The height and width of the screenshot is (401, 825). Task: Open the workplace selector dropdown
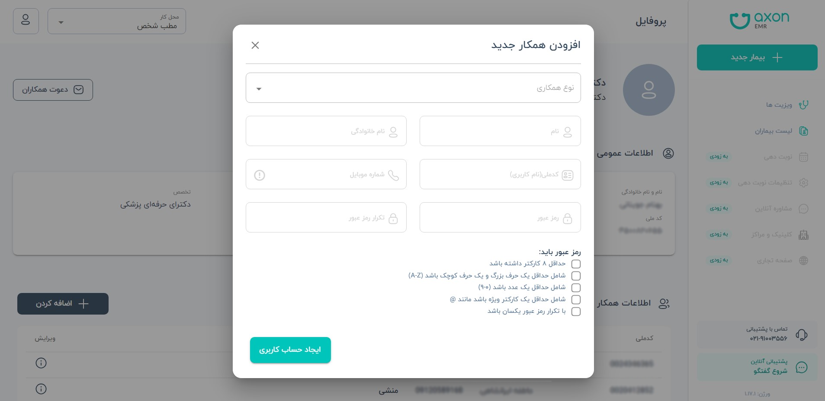[x=117, y=21]
